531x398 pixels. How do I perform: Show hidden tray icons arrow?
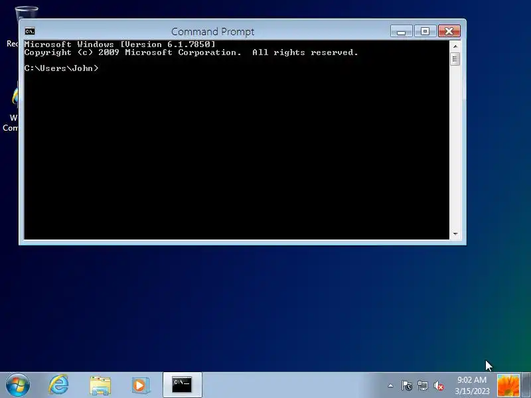click(x=390, y=385)
